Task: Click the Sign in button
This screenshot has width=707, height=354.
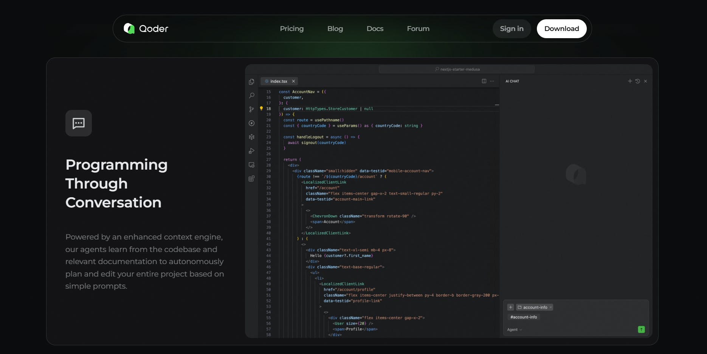Action: [x=512, y=29]
